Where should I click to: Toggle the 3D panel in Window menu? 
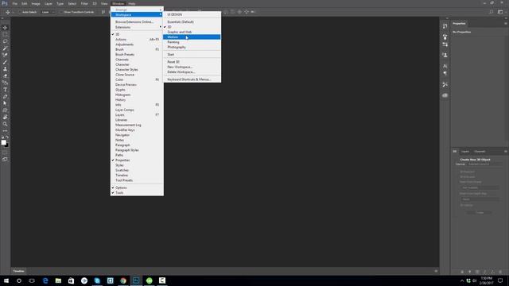[x=137, y=34]
